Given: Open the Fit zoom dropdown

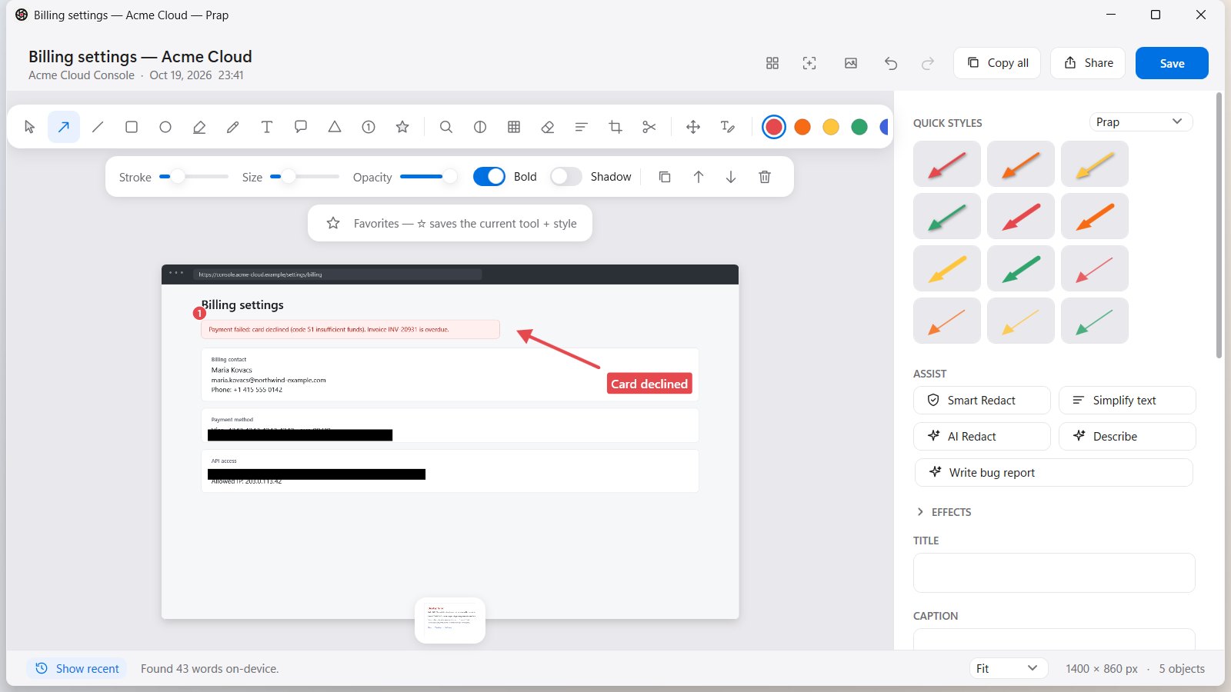Looking at the screenshot, I should tap(1009, 668).
